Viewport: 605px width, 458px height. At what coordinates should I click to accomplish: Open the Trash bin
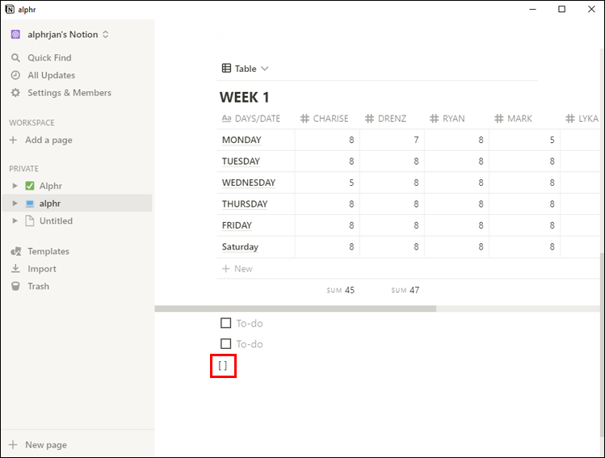click(15, 286)
